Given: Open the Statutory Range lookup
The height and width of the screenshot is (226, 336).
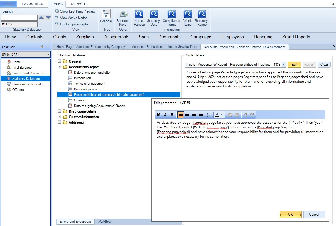Looking at the screenshot, I should (201, 18).
